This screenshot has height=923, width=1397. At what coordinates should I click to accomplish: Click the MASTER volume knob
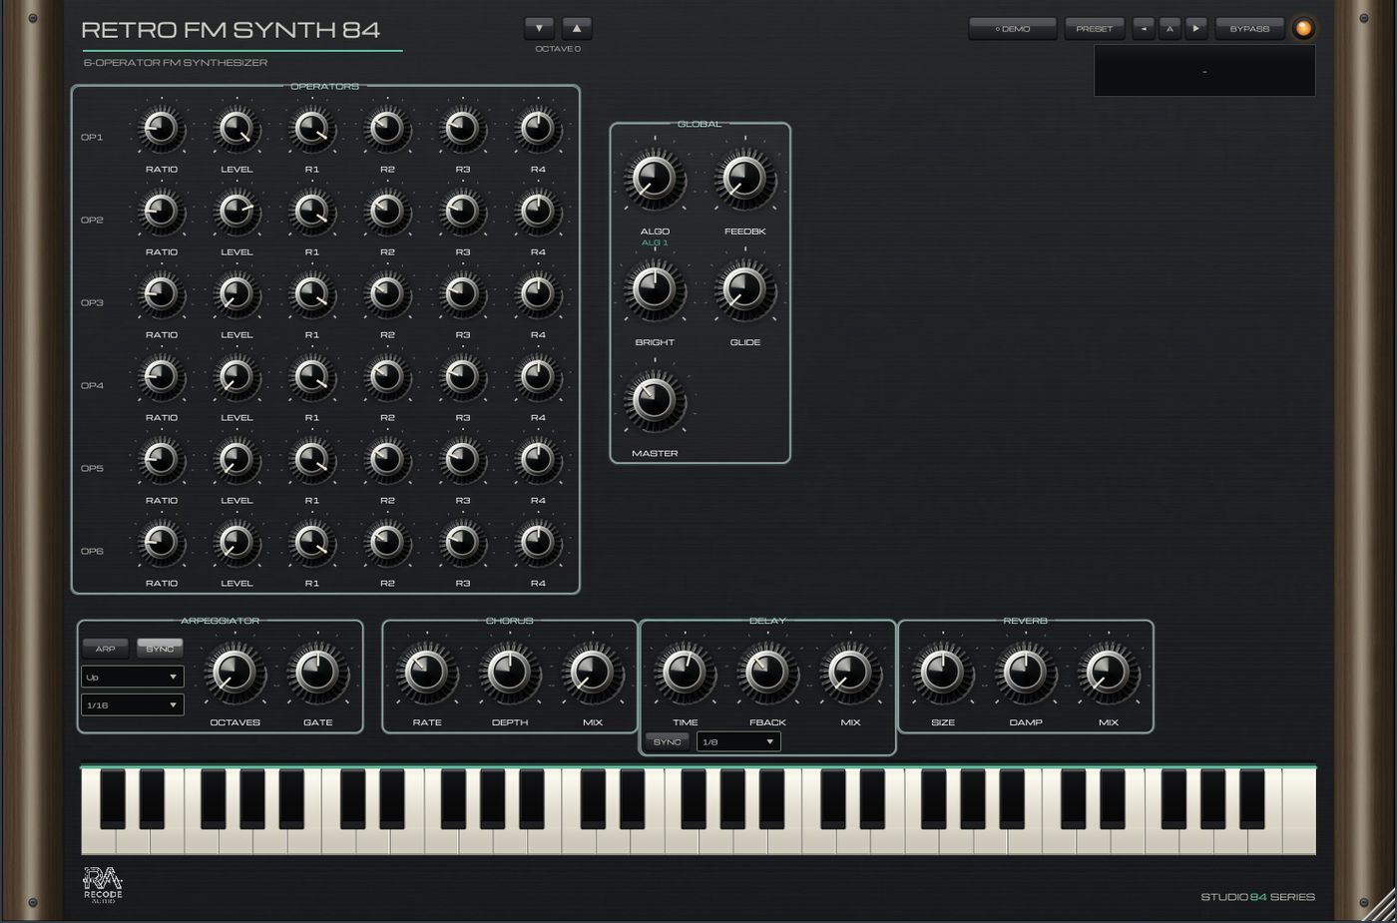[x=655, y=401]
